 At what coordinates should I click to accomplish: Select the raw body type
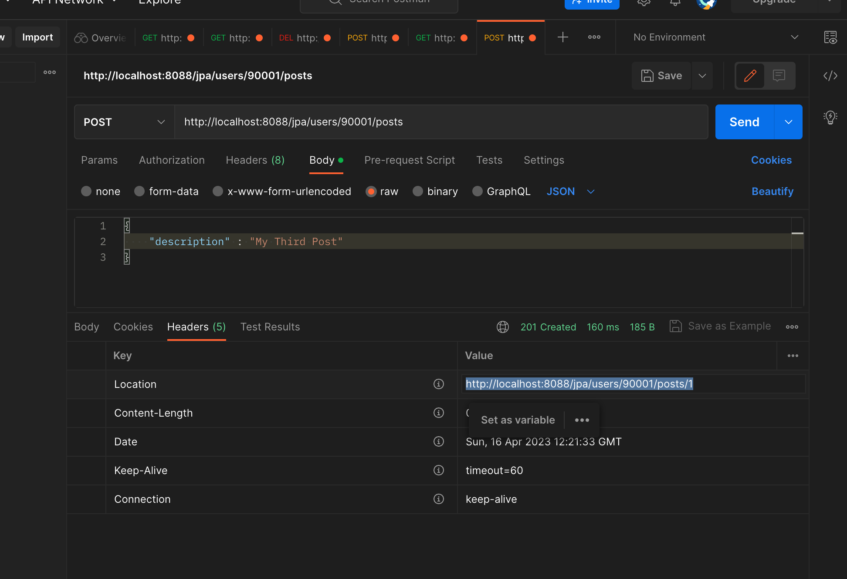371,191
